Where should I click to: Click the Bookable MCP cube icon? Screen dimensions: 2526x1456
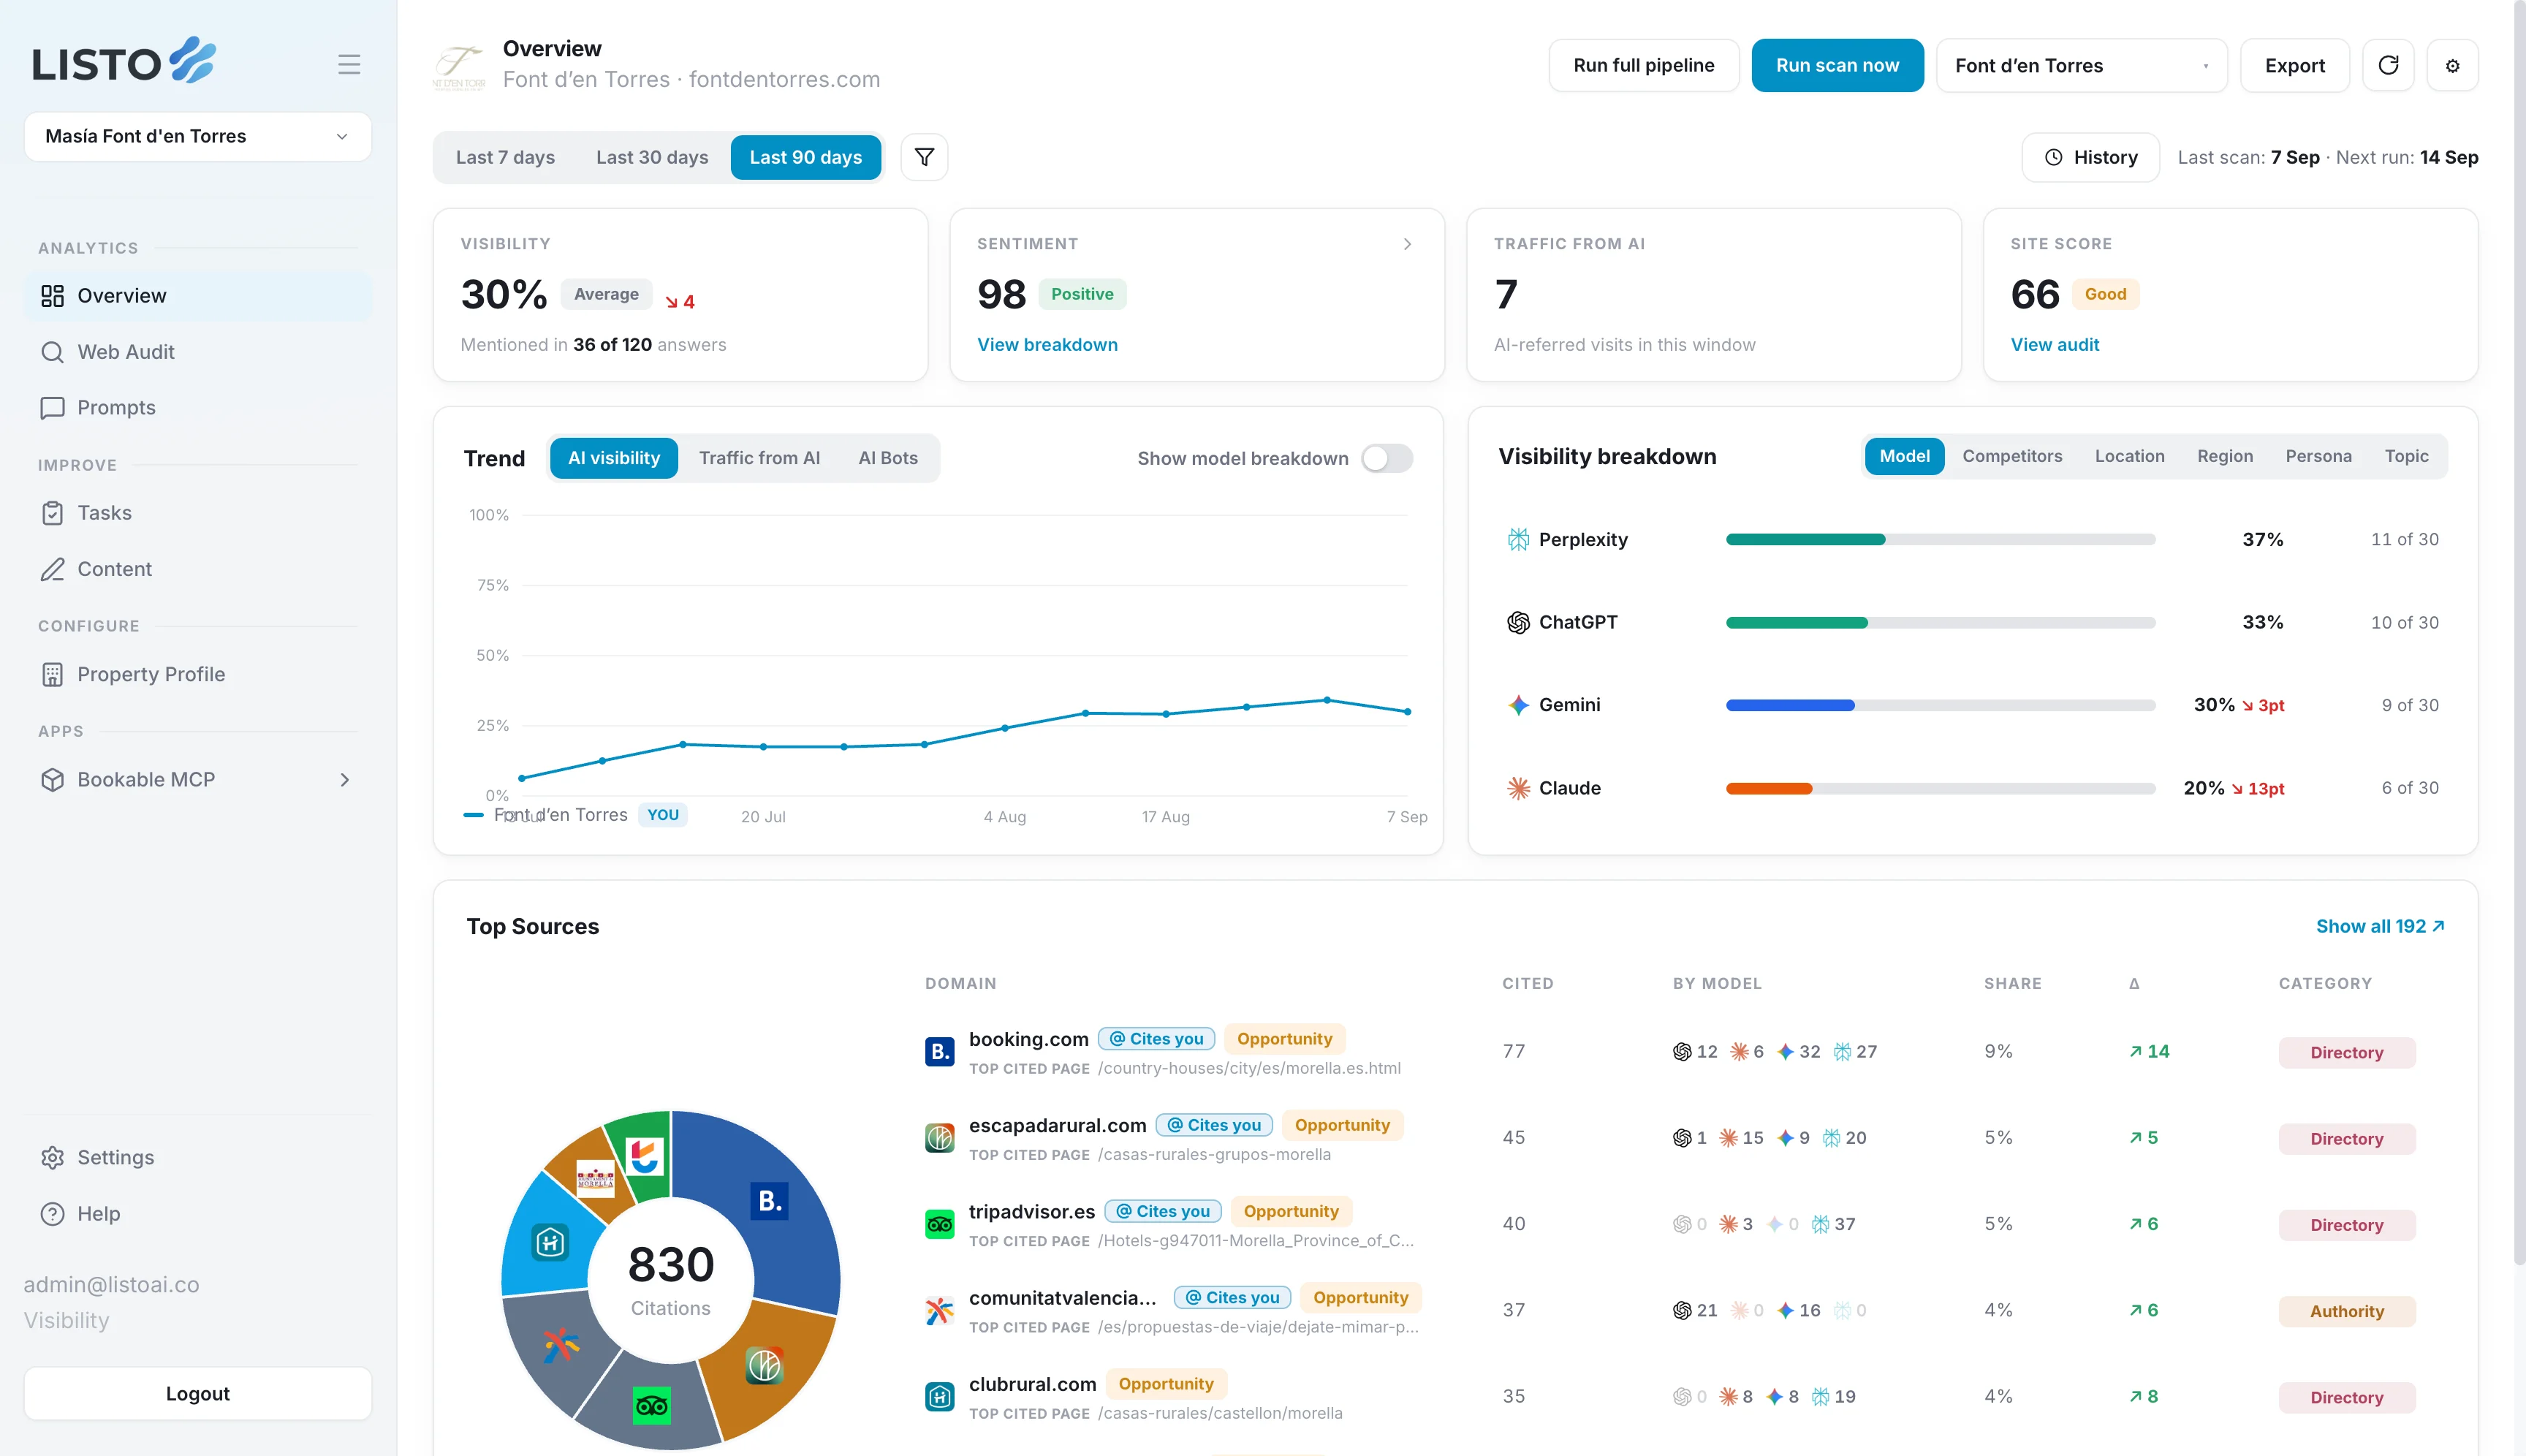(52, 780)
